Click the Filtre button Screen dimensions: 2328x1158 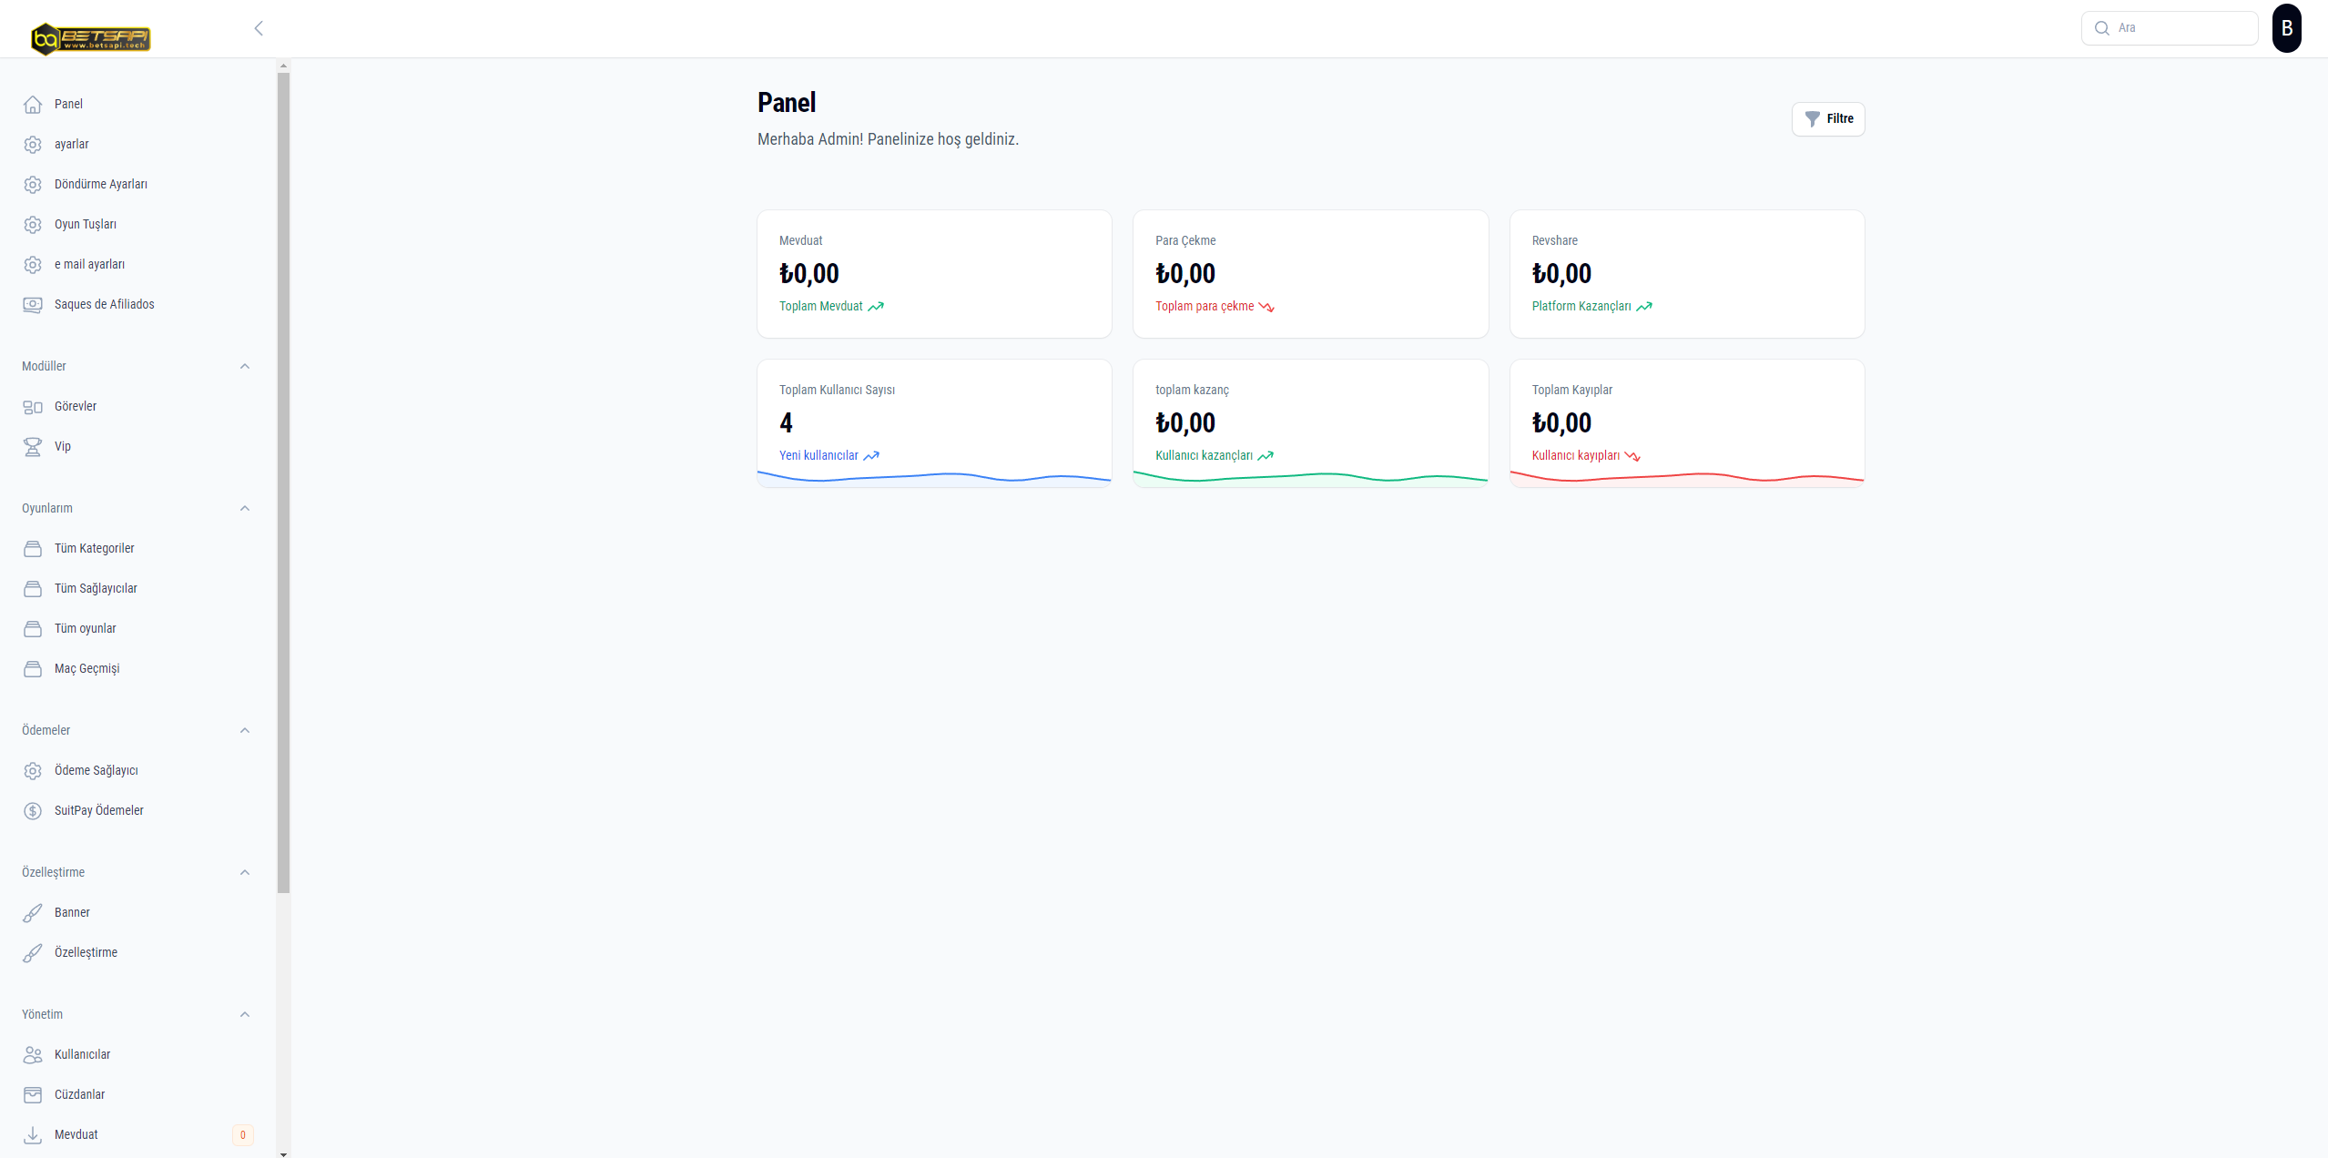pyautogui.click(x=1827, y=119)
